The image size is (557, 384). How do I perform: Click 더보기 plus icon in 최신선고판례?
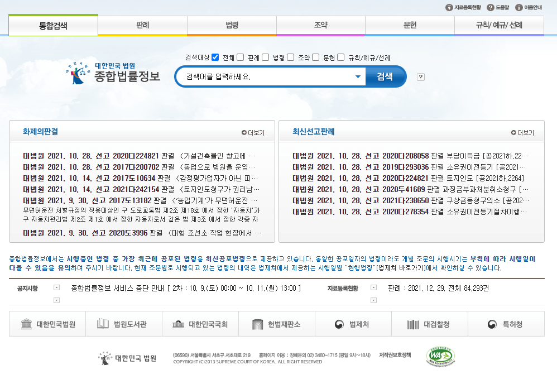[x=522, y=132]
